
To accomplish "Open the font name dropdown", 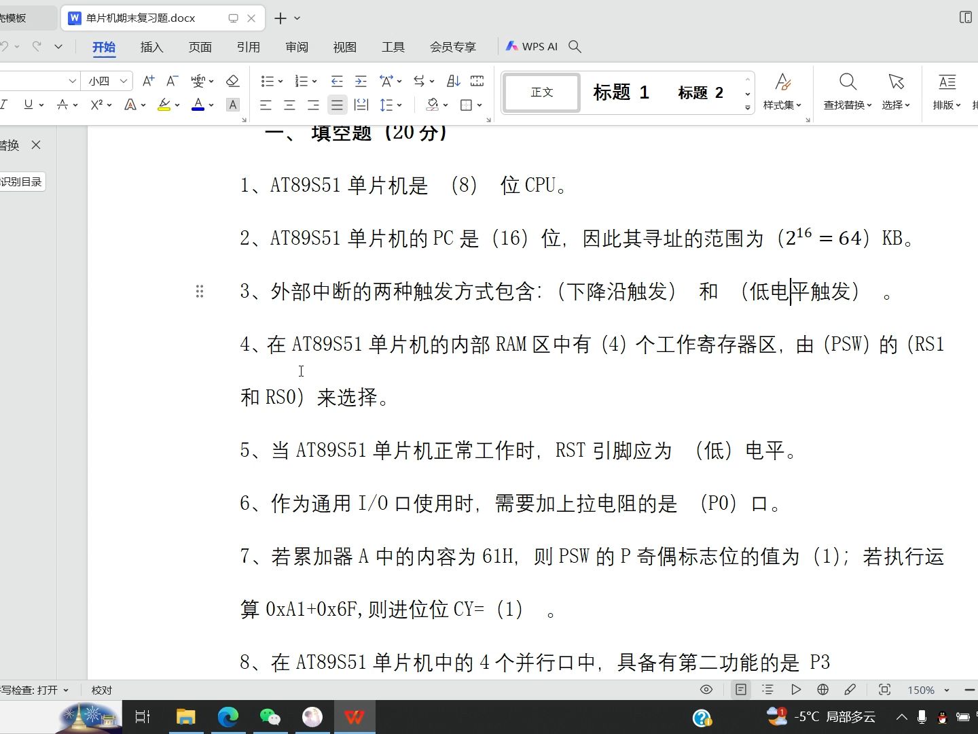I will click(72, 81).
